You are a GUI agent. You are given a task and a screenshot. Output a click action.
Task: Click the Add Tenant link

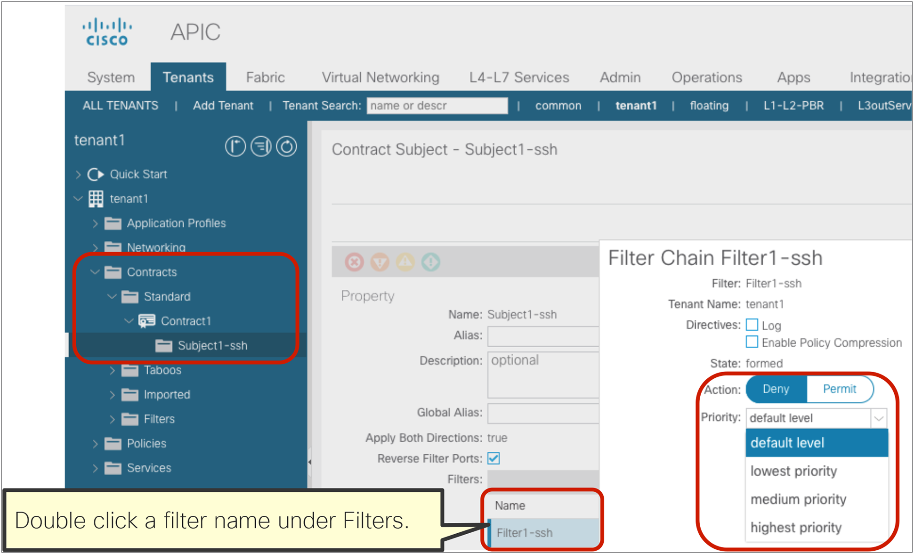click(223, 106)
